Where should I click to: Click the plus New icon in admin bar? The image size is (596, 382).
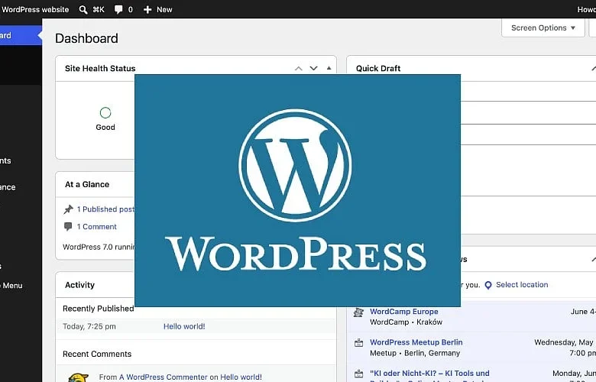147,9
